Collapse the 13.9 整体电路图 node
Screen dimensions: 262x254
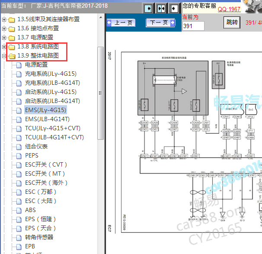(x=4, y=56)
